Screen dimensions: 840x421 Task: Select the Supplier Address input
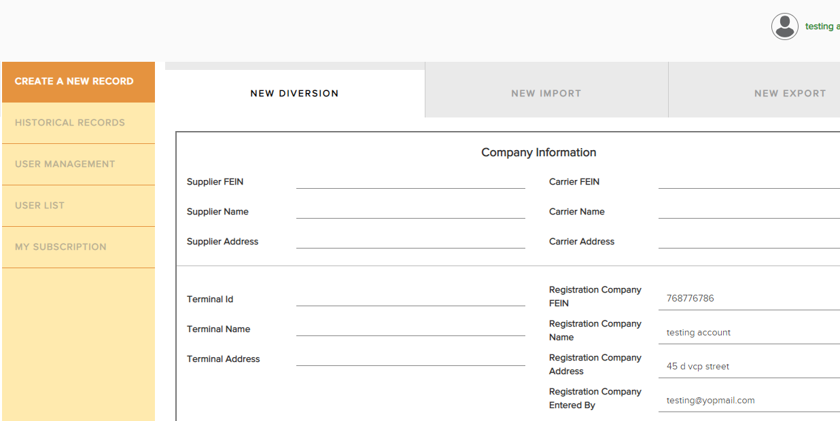click(x=410, y=241)
